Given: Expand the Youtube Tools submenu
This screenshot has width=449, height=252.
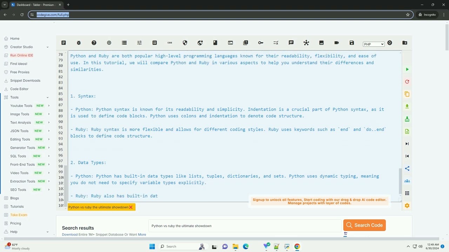Looking at the screenshot, I should pyautogui.click(x=49, y=106).
